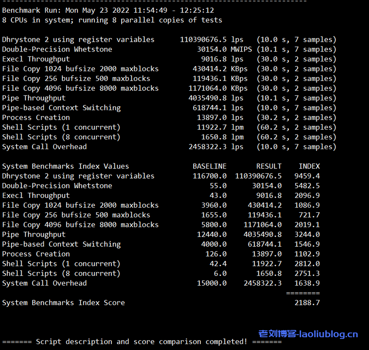This screenshot has height=350, width=369.
Task: Click the Whetstone MWIPS value 30154.0
Action: (x=212, y=49)
